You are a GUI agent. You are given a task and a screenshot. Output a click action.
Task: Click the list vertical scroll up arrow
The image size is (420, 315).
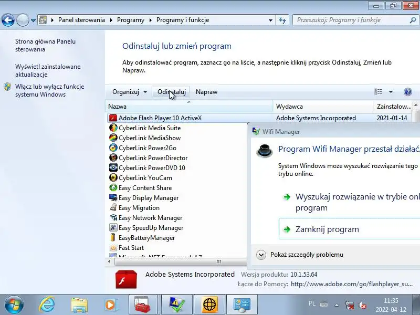click(x=416, y=105)
